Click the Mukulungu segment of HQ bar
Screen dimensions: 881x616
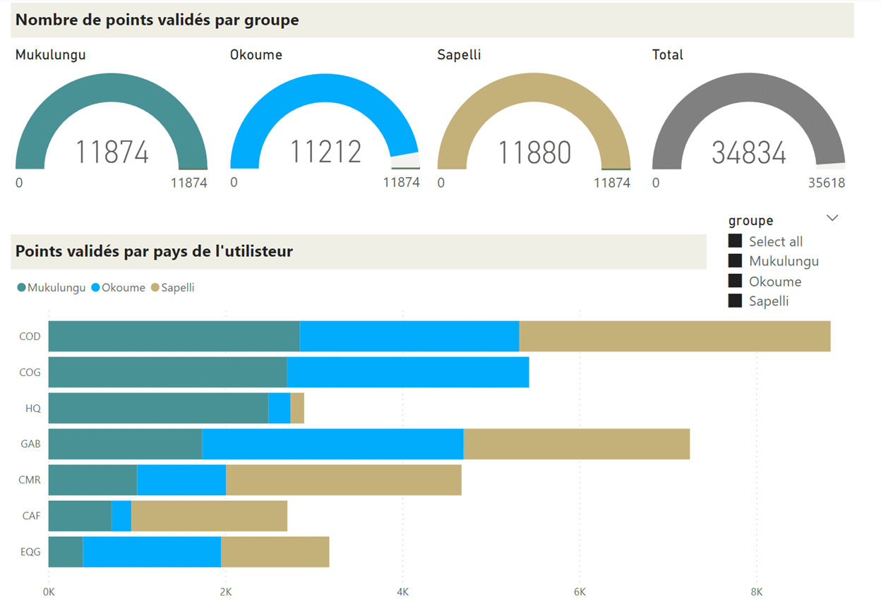[x=158, y=409]
